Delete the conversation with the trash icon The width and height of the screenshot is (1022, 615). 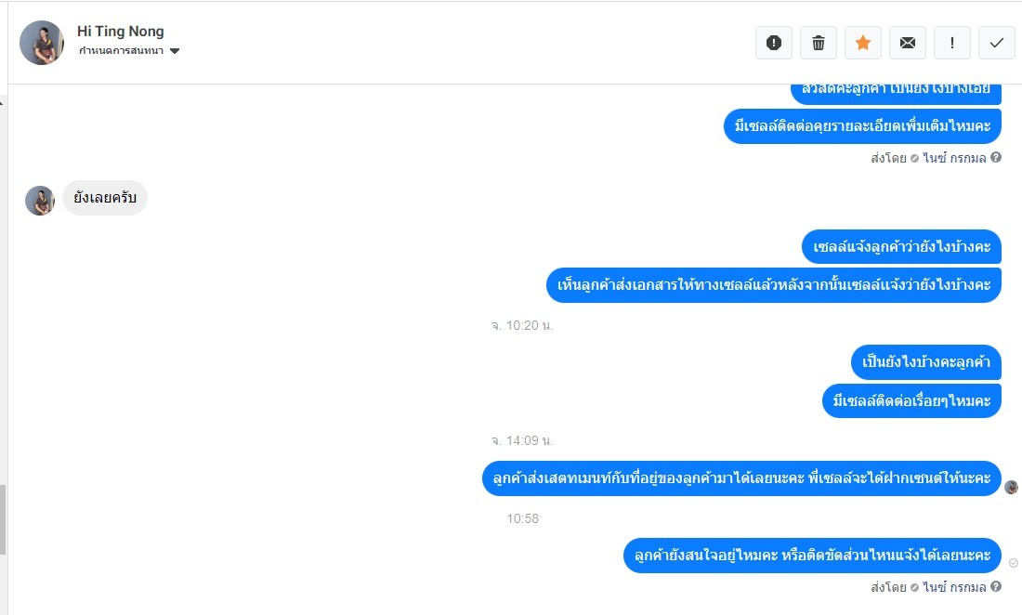(x=818, y=43)
